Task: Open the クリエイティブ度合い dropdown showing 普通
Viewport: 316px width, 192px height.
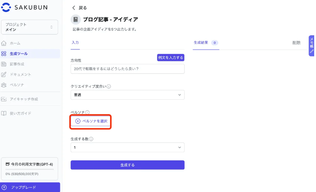Action: pyautogui.click(x=127, y=95)
